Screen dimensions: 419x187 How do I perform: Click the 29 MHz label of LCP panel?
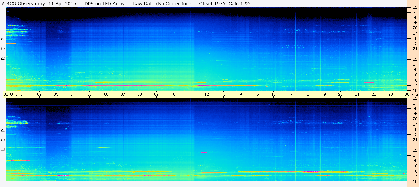click(x=415, y=114)
